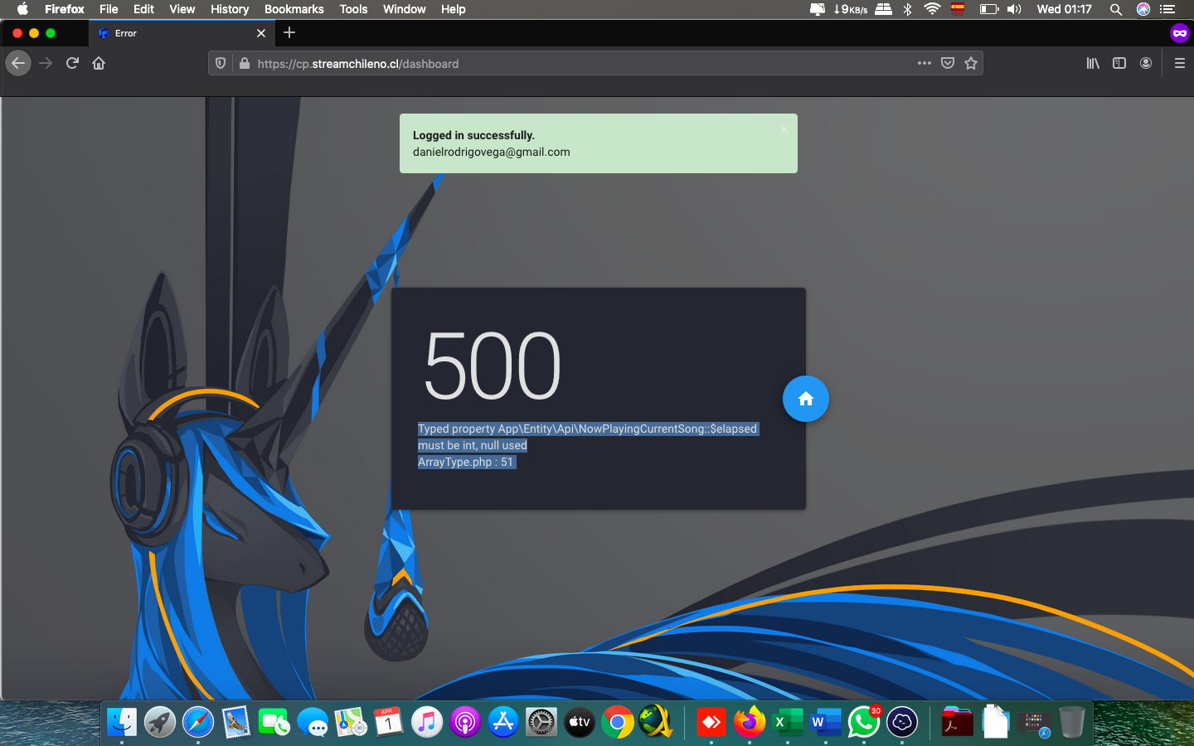Open the page actions three-dot menu
The width and height of the screenshot is (1194, 746).
tap(925, 63)
